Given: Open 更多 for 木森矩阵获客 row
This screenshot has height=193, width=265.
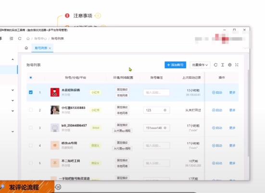Looking at the screenshot, I should point(232,93).
